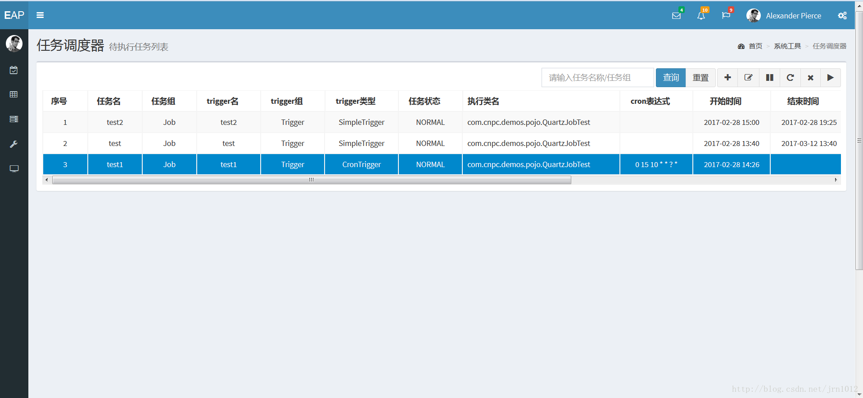
Task: Focus the task name/group search field
Action: [x=597, y=78]
